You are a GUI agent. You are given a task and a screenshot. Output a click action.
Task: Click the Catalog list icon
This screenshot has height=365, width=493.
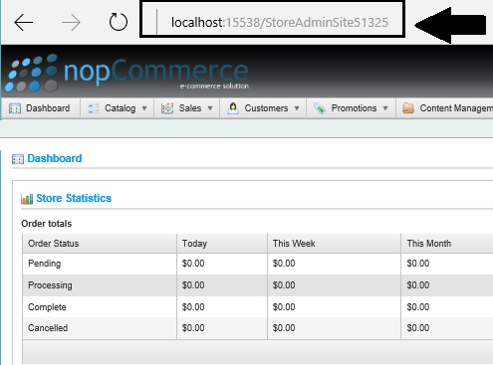click(94, 108)
